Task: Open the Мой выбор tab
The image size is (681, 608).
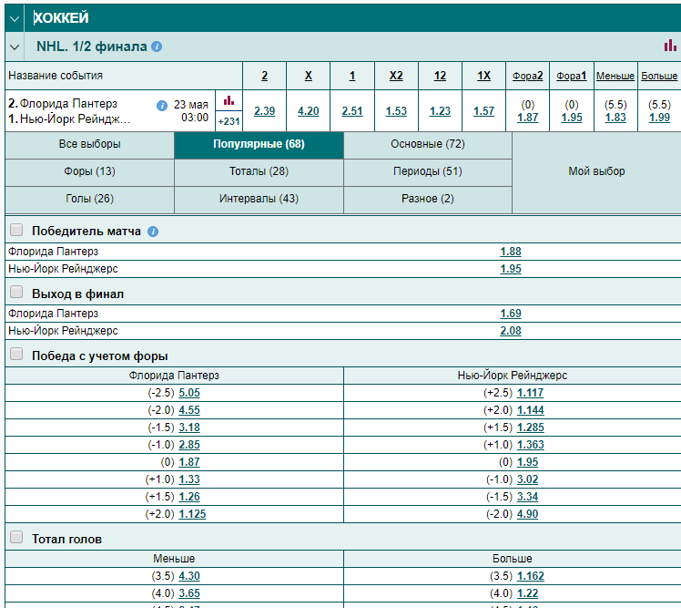Action: (x=596, y=171)
